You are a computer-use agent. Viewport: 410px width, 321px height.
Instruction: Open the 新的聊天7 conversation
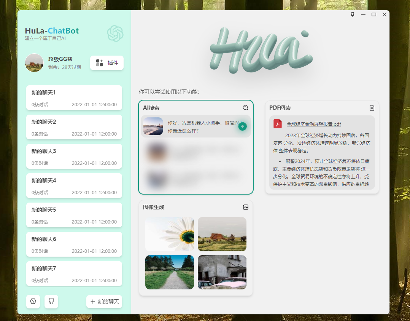[74, 273]
